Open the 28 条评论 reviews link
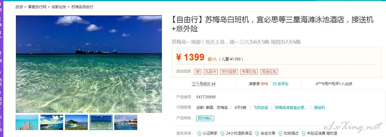The width and height of the screenshot is (386, 137). 280,84
